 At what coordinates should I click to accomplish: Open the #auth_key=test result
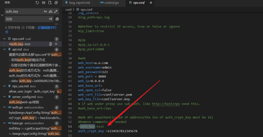[20, 44]
